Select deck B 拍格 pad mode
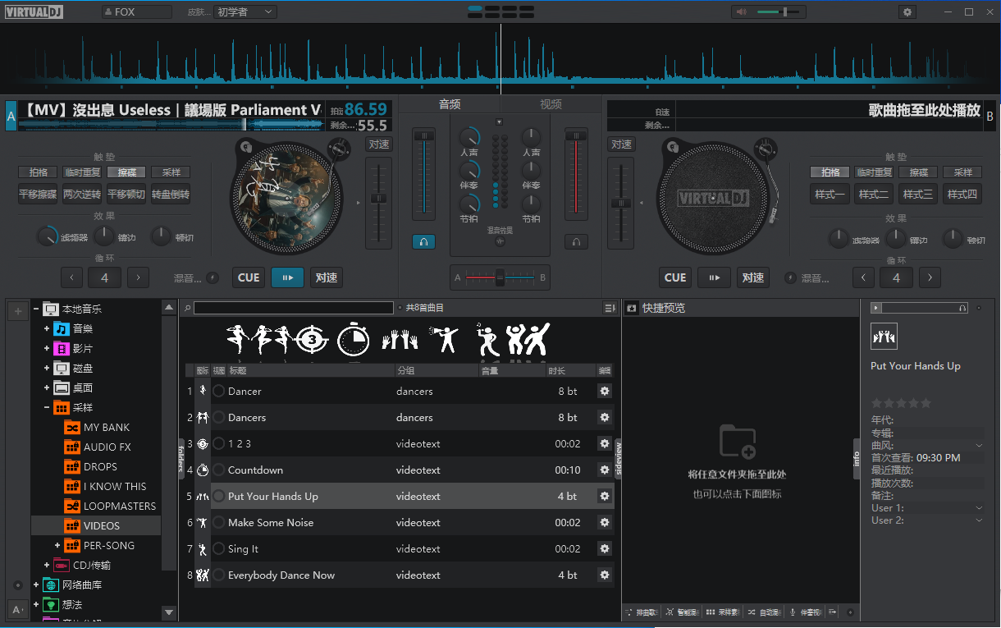 click(830, 172)
